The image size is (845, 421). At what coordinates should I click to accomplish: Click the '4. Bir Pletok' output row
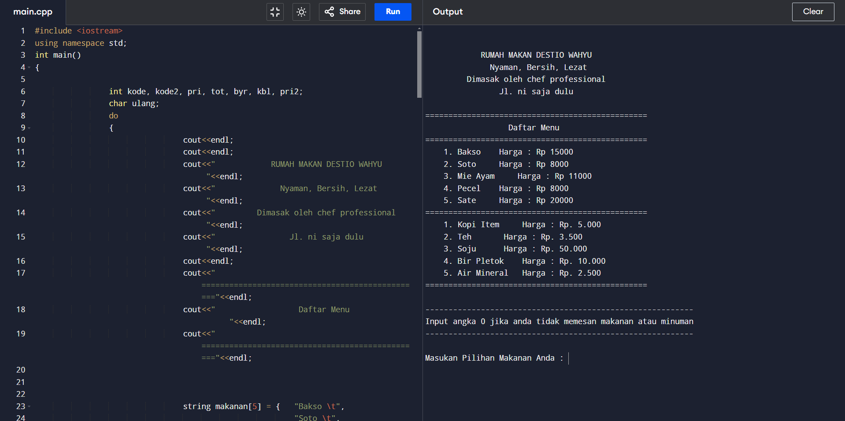click(525, 261)
